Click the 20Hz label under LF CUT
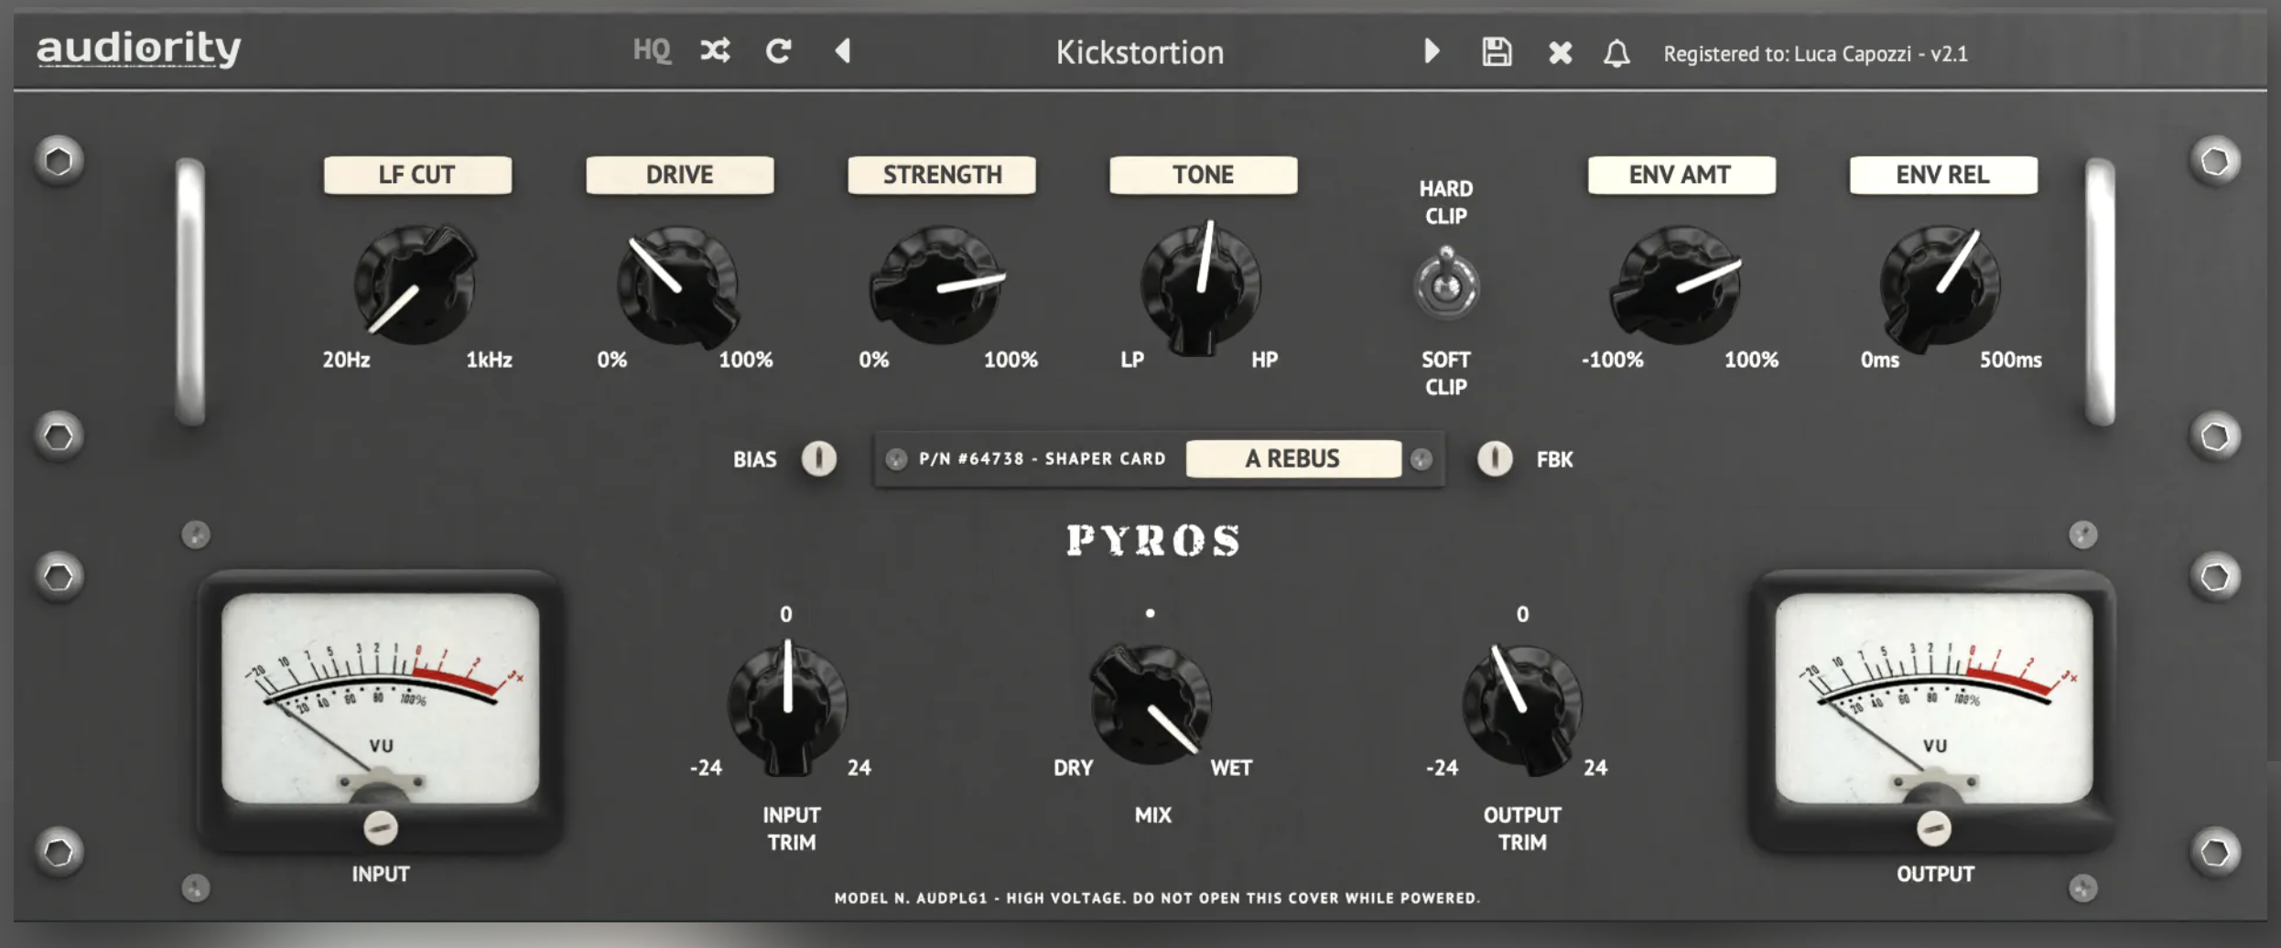 pos(346,360)
